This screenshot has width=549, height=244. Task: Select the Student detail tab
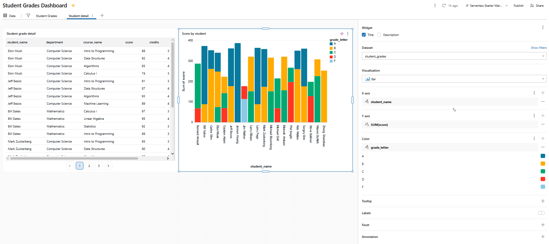(x=78, y=16)
